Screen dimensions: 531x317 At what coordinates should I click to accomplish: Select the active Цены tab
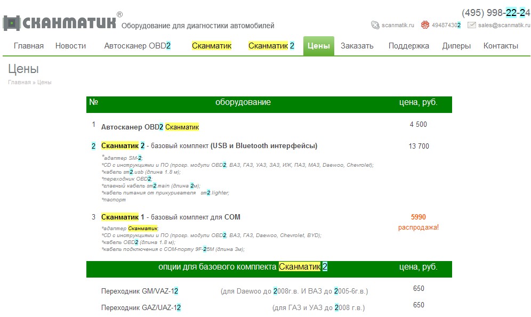[x=319, y=46]
